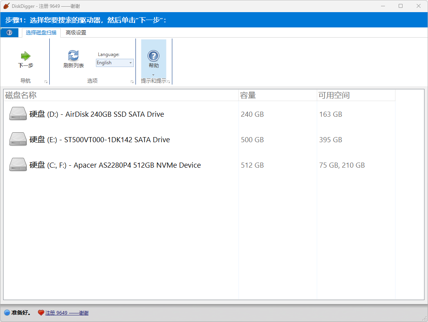The width and height of the screenshot is (428, 322).
Task: Click the 准备好 status text
Action: [21, 313]
